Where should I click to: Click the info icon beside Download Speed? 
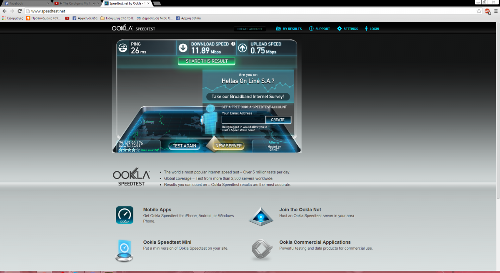tap(233, 44)
